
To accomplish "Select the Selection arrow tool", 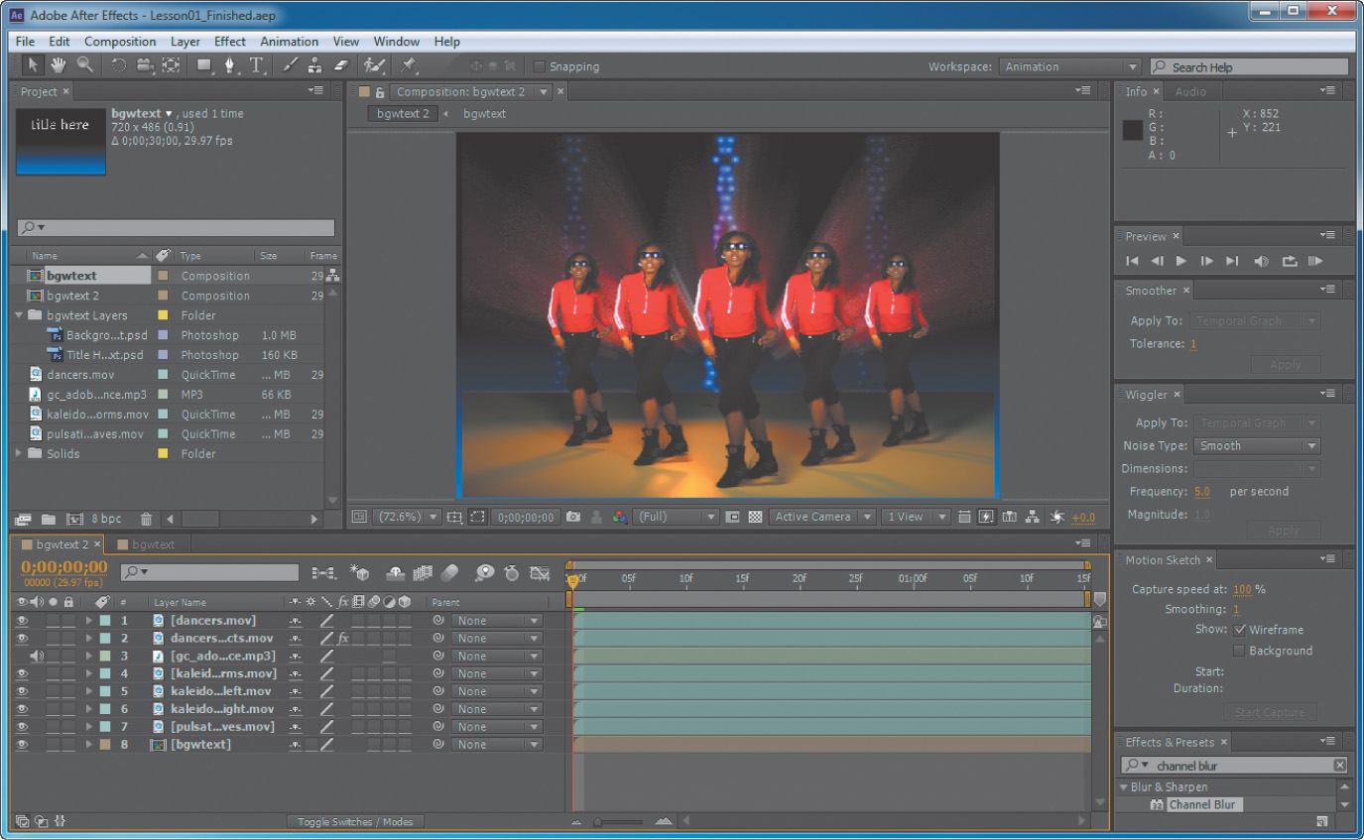I will [x=33, y=65].
